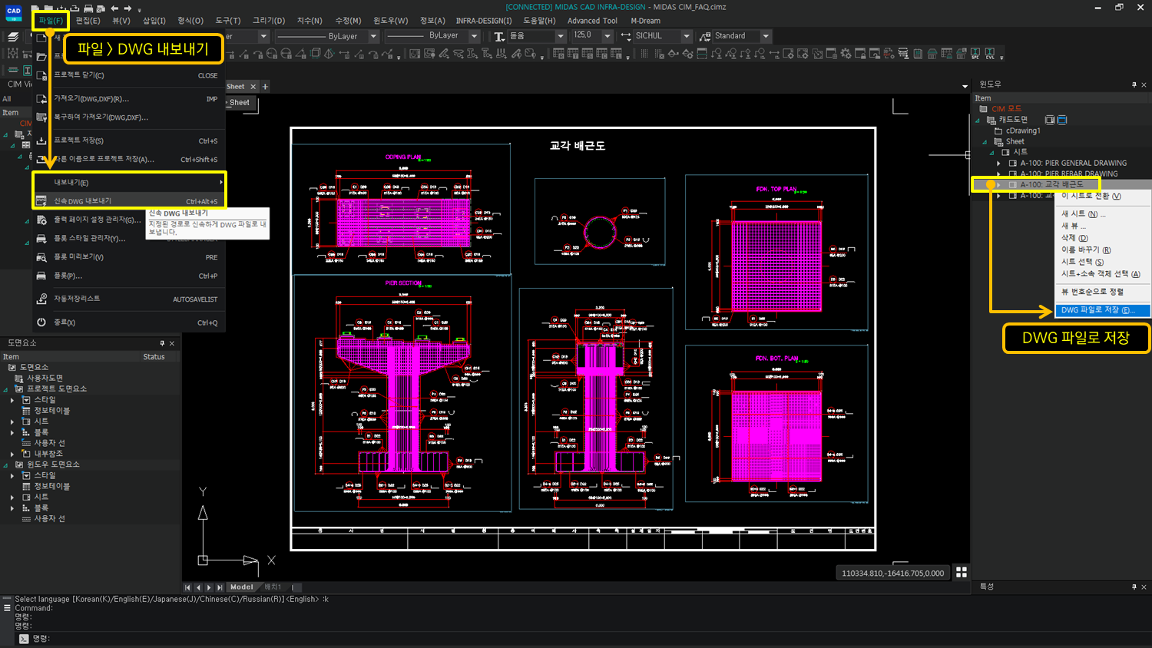1152x648 pixels.
Task: Select the text style icon on the toolbar
Action: coord(498,37)
